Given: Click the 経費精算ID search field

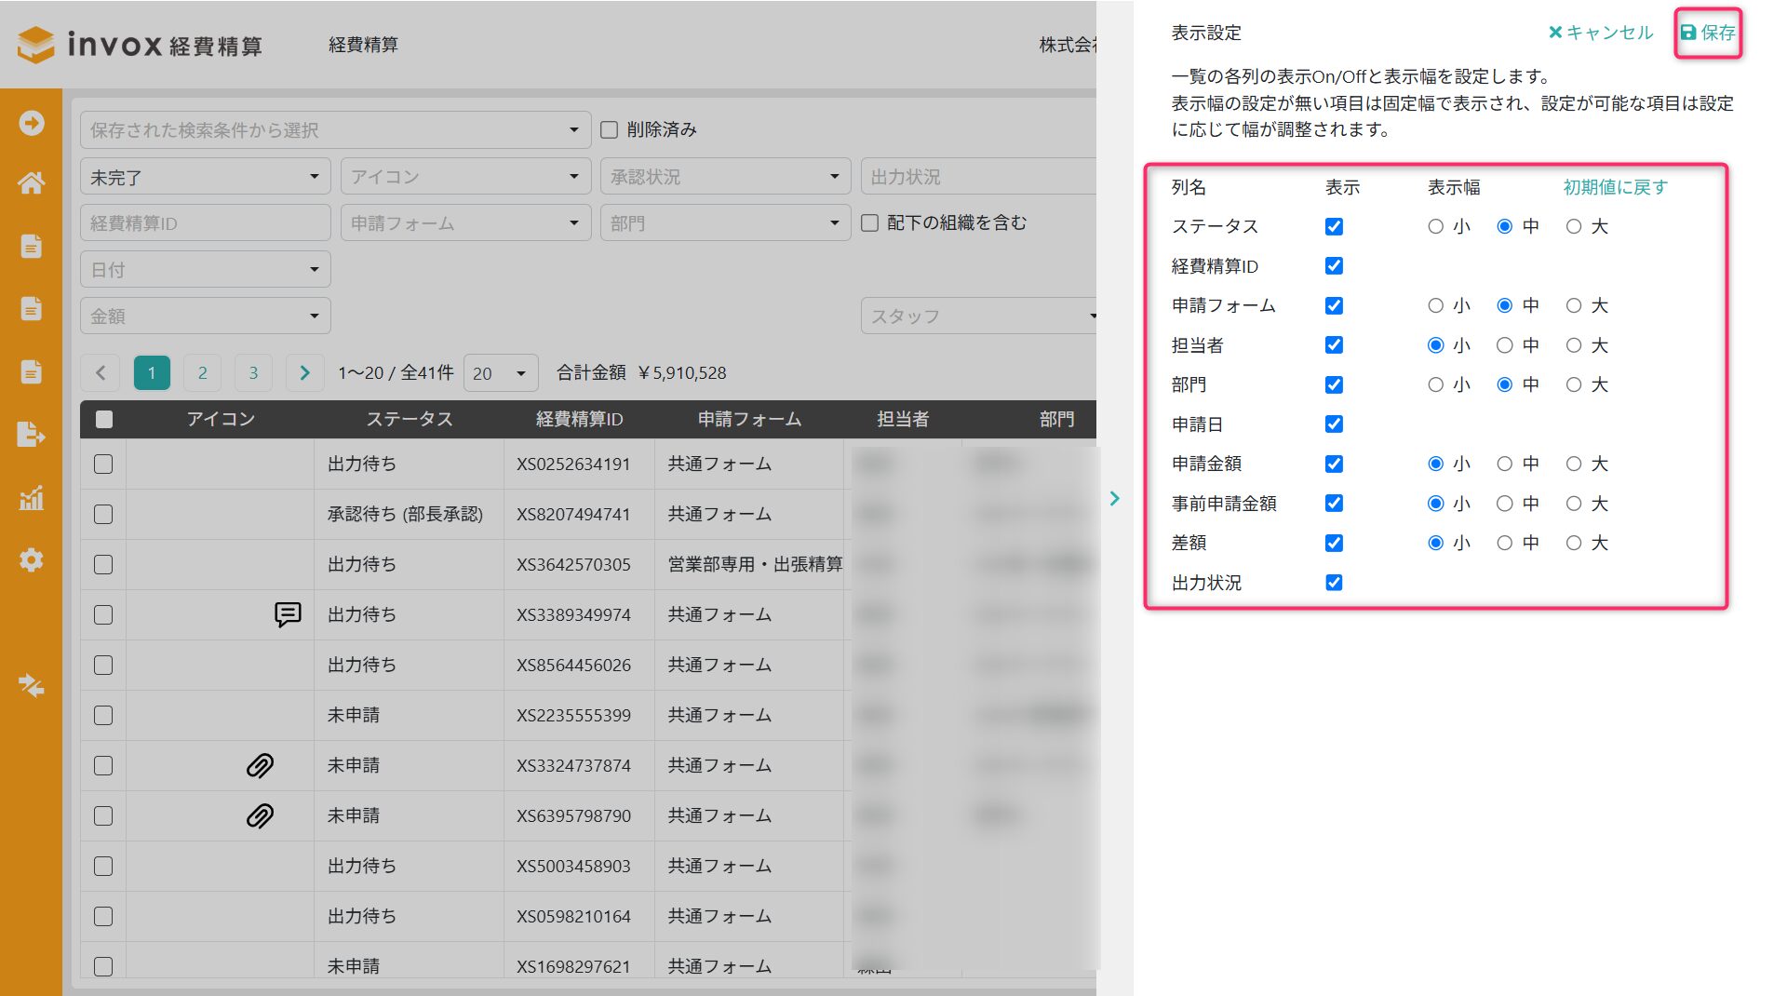Looking at the screenshot, I should 205,223.
